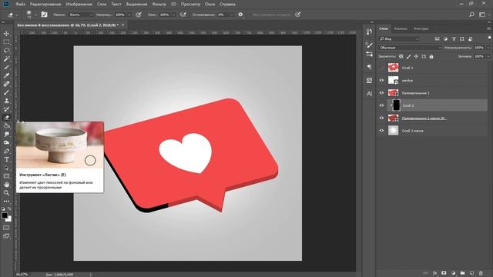Viewport: 493px width, 277px height.
Task: Select the Dodge tool
Action: [6, 143]
